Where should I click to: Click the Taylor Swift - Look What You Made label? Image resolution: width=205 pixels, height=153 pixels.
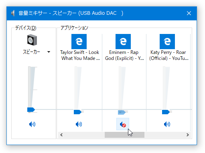pos(80,55)
